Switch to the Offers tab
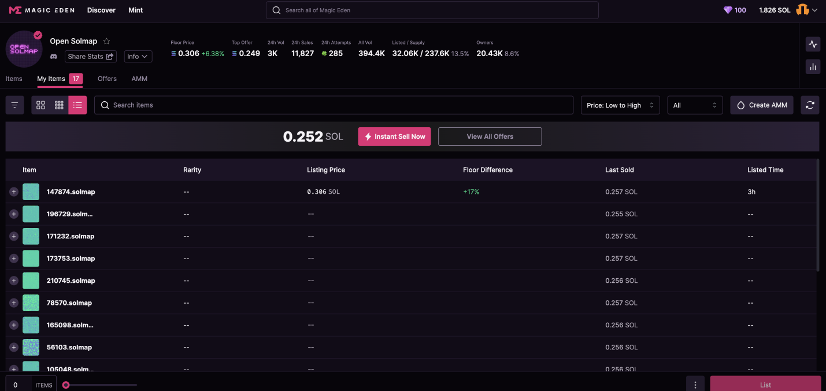The width and height of the screenshot is (826, 391). pos(107,79)
